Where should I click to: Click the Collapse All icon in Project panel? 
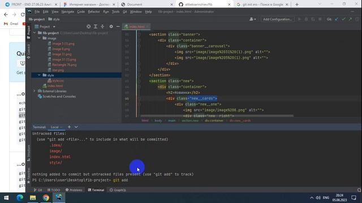tap(102, 27)
